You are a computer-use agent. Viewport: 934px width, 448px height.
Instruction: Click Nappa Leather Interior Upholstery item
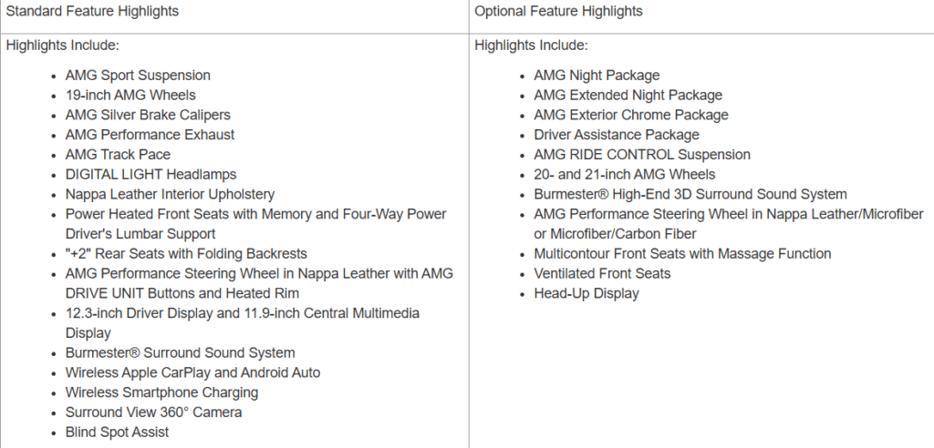pyautogui.click(x=170, y=194)
